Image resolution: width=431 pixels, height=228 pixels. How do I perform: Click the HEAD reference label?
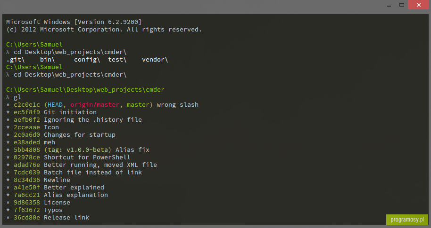click(55, 105)
